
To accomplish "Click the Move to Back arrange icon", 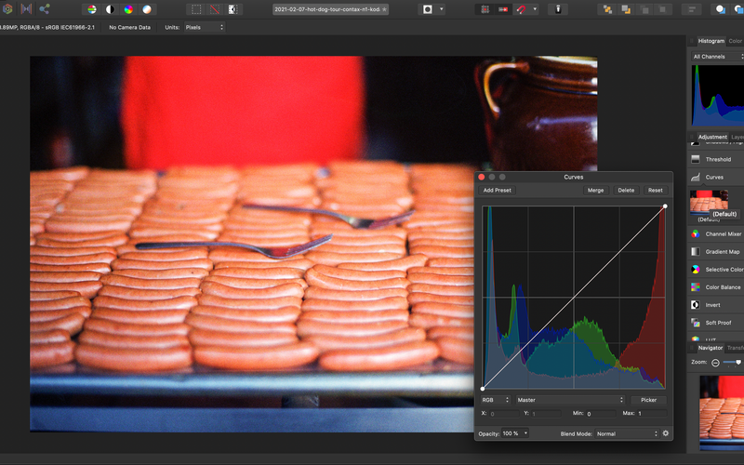I will point(607,9).
